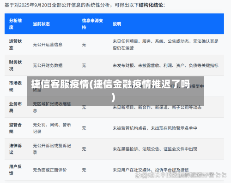This screenshot has width=231, height=183.
Task: Click the 分析维度 column header
Action: click(15, 24)
